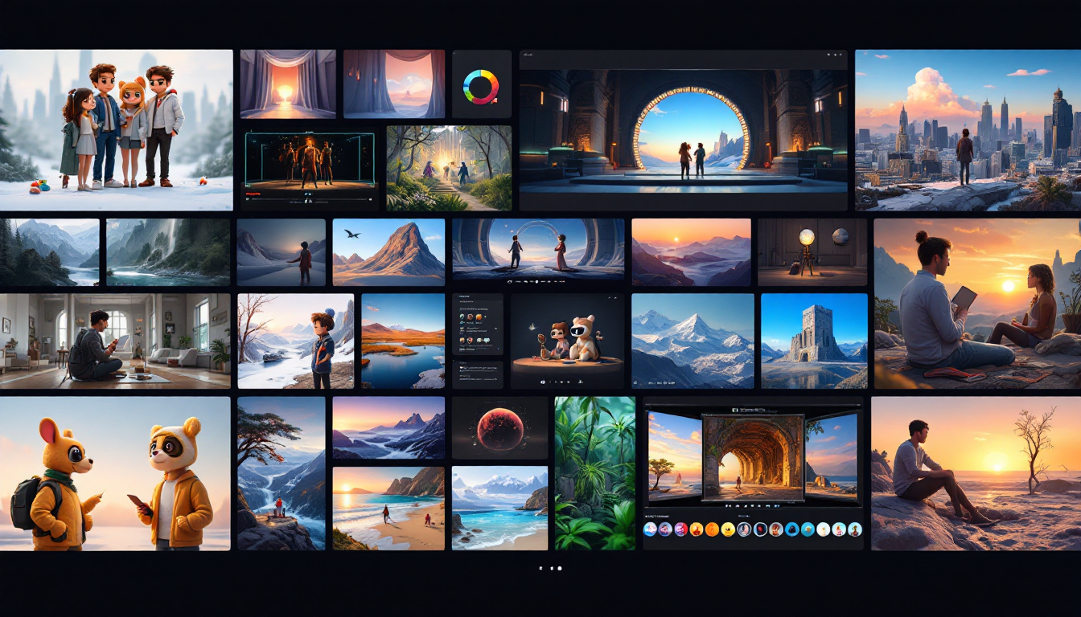Open the tropical jungle leaves thumbnail

594,472
